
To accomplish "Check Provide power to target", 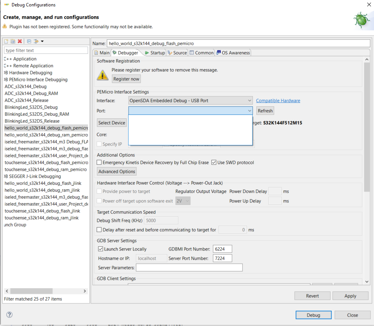I will point(99,192).
